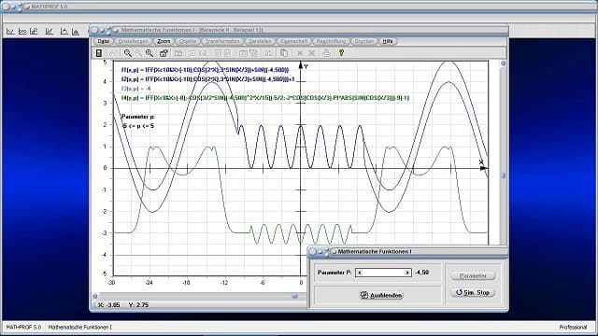
Task: Click the zoom out magnifier icon
Action: (127, 53)
